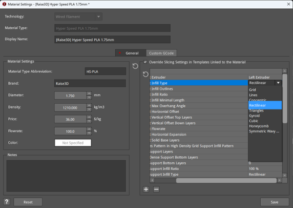Choose Gyroid from the infill type list
293x208 pixels.
pyautogui.click(x=254, y=116)
